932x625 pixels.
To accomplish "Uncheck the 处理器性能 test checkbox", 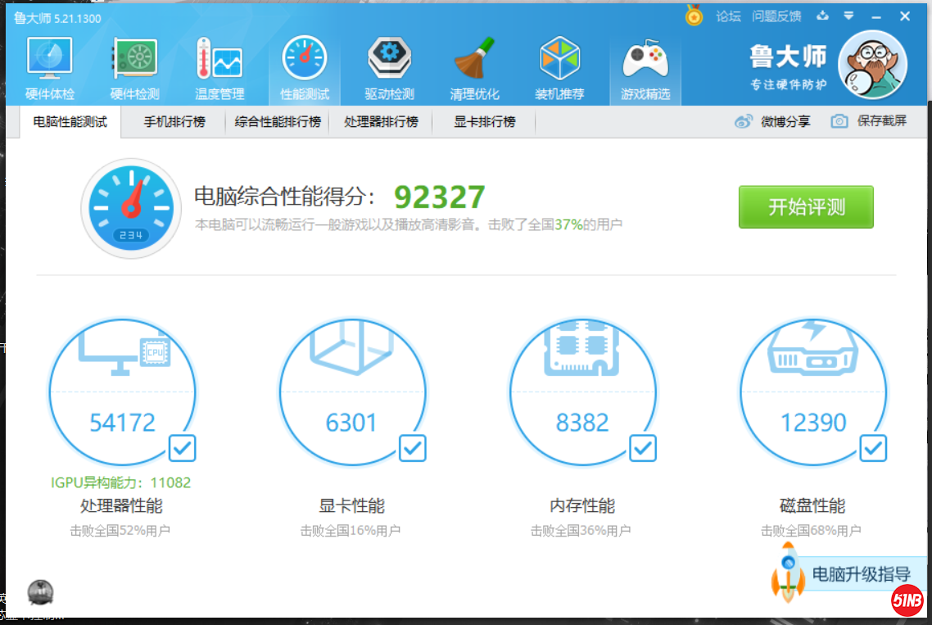I will coord(182,448).
